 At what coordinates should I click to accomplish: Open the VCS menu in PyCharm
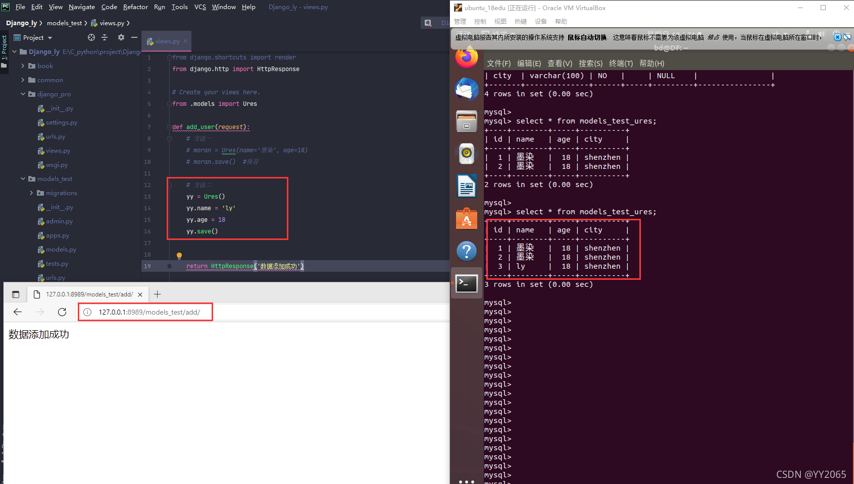[x=200, y=7]
